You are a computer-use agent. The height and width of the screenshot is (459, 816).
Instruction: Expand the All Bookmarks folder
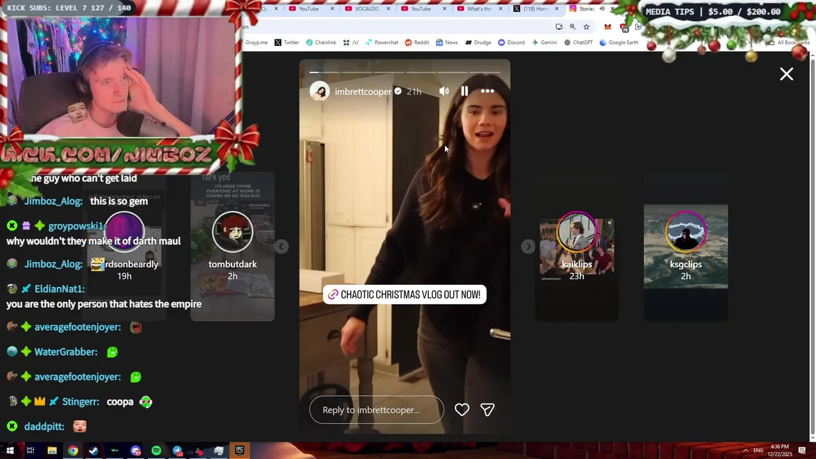(x=789, y=43)
